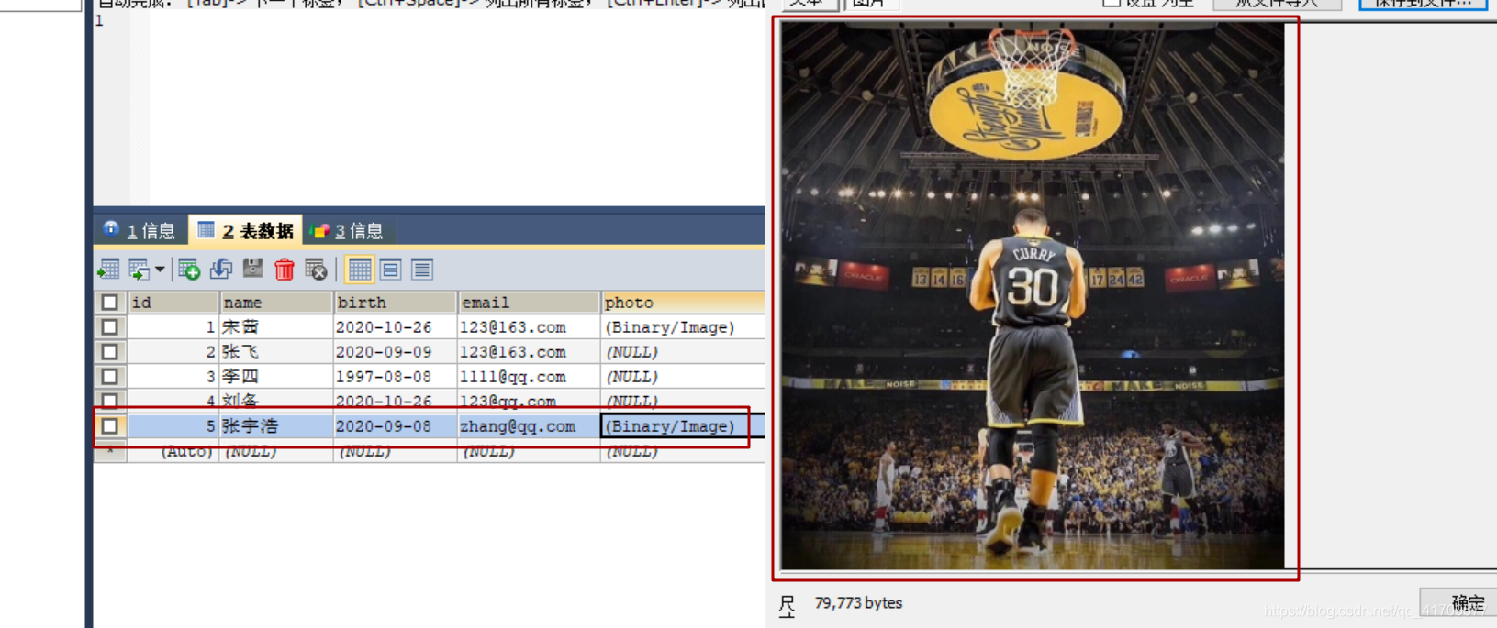Check the checkbox for row 李四

[110, 377]
